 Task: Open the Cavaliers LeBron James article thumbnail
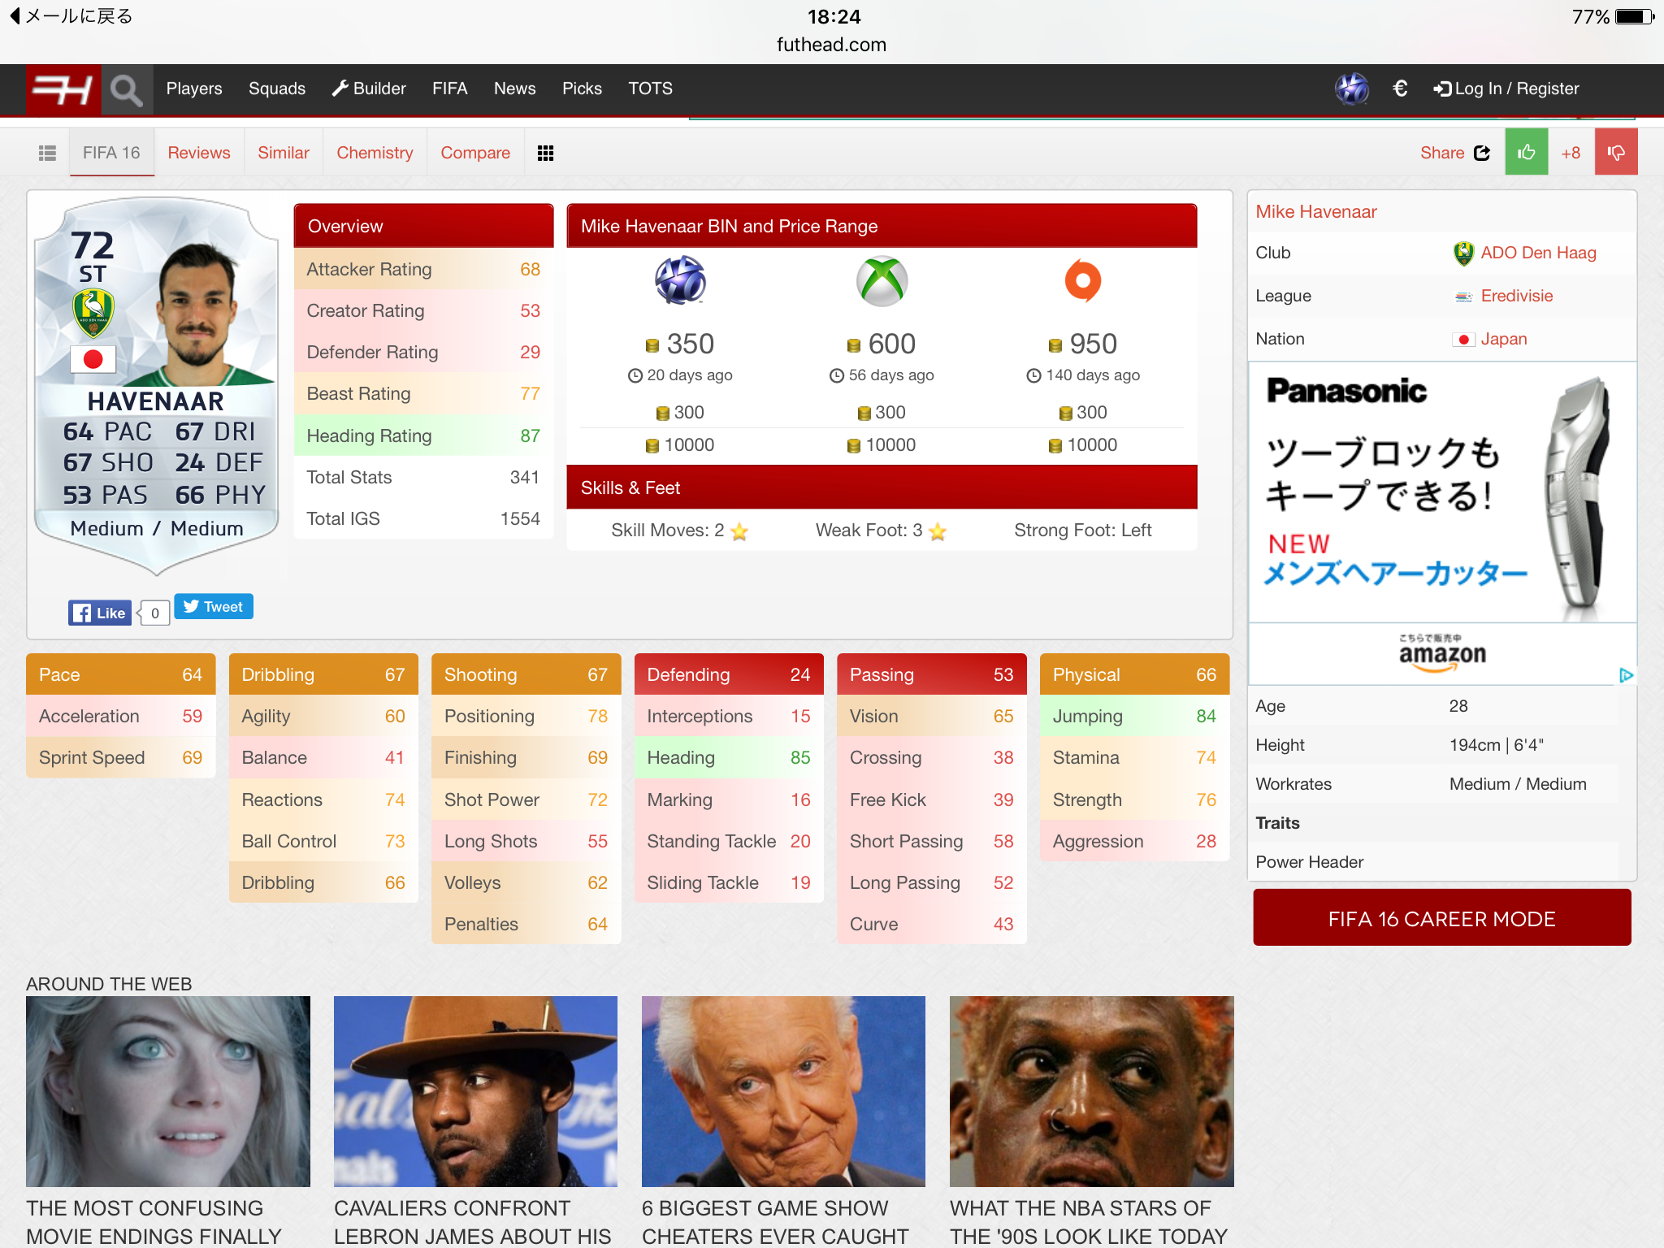tap(475, 1091)
